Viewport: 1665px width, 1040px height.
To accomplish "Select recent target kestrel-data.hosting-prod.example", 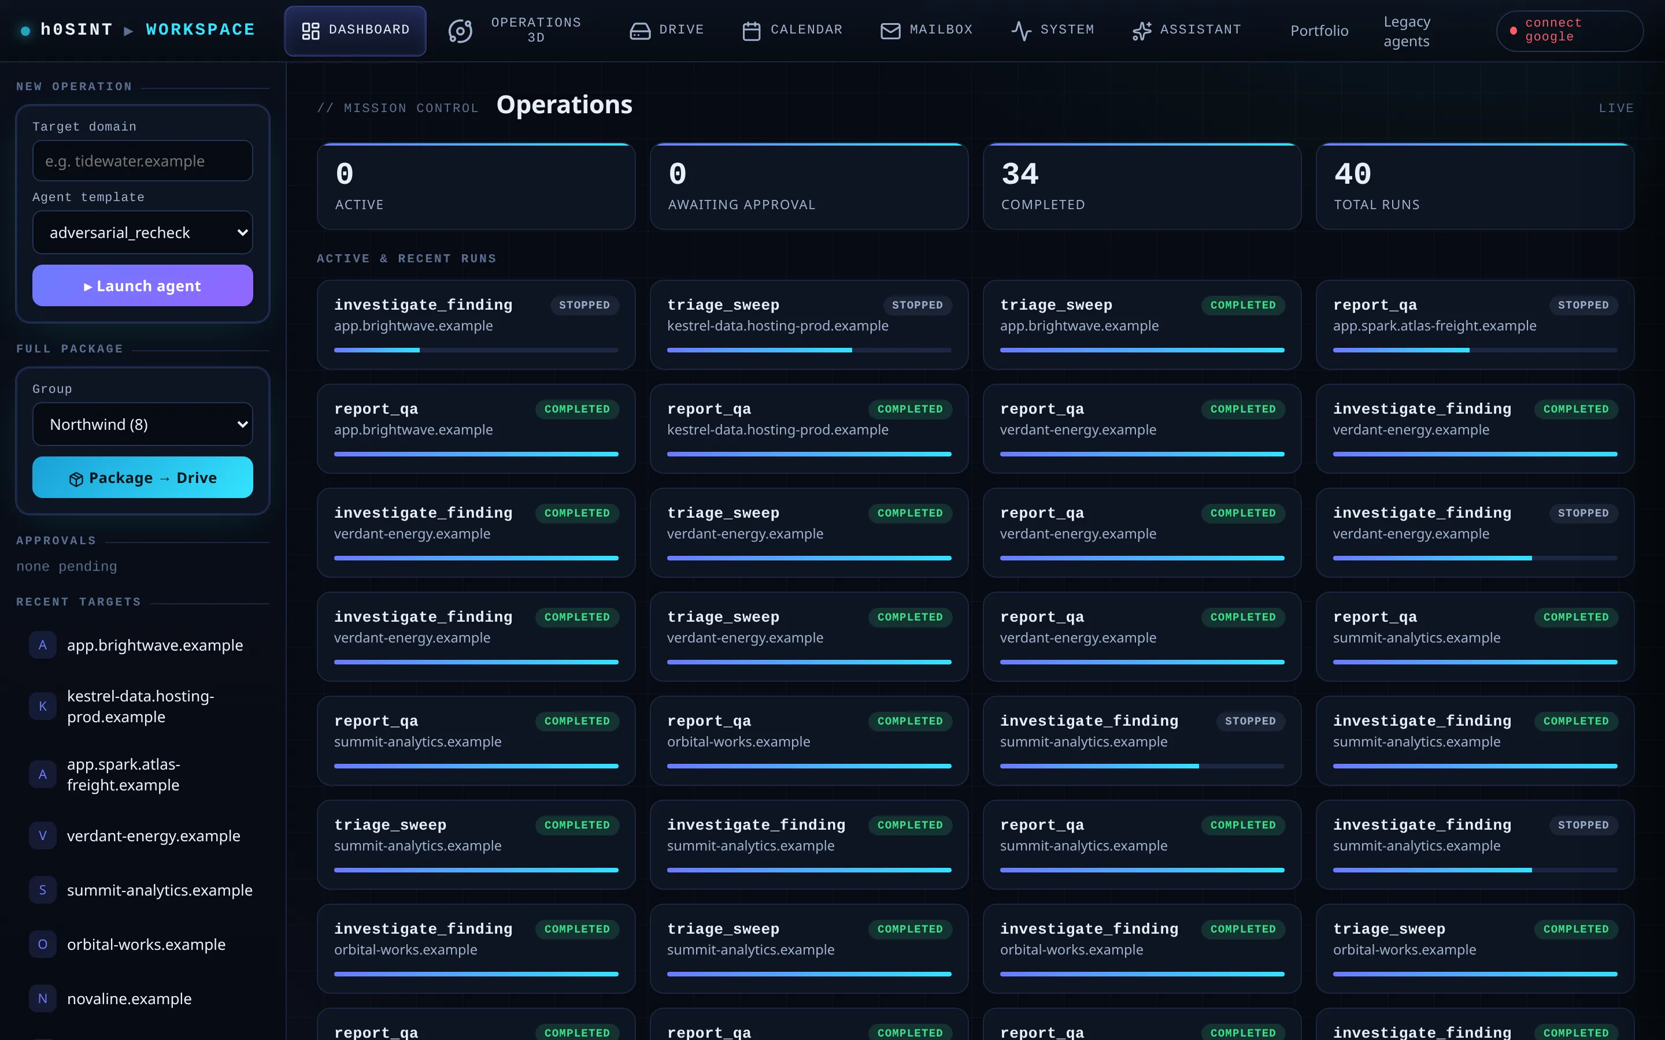I will click(x=142, y=707).
